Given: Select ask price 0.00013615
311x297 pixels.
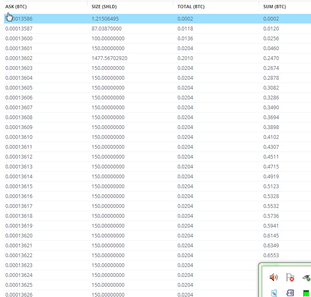Looking at the screenshot, I should coord(19,186).
